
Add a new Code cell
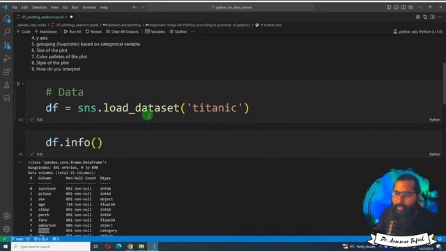coord(23,31)
